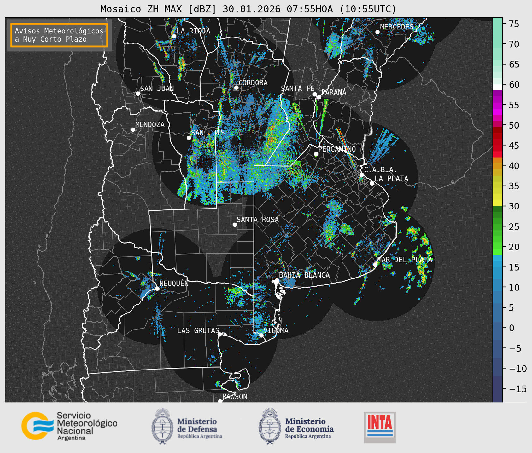The image size is (532, 453).
Task: Click the Ministerio de Economía crest
Action: click(x=270, y=426)
